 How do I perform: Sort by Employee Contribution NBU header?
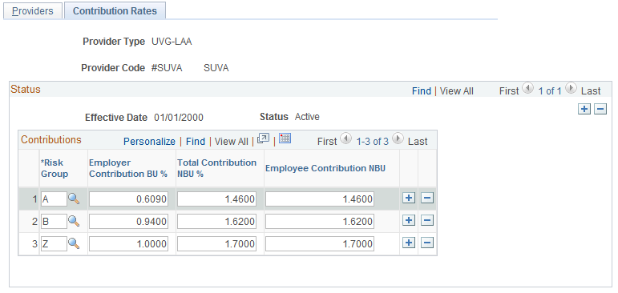point(325,168)
